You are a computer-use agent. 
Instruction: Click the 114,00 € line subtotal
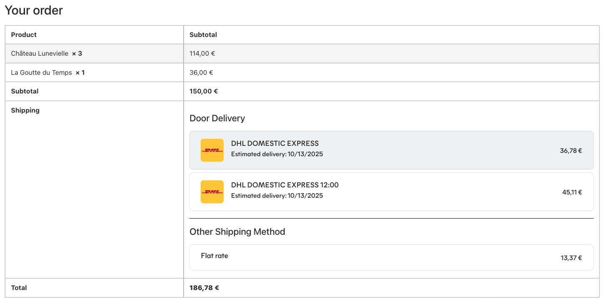tap(202, 54)
